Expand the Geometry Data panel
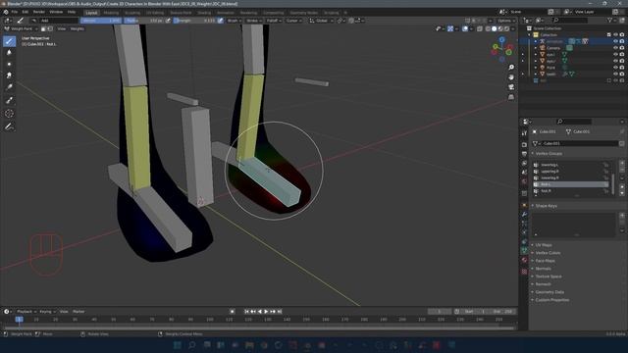Screen dimensions: 628x353 pyautogui.click(x=549, y=292)
